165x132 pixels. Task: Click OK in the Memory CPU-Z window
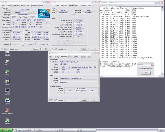pyautogui.click(x=94, y=49)
